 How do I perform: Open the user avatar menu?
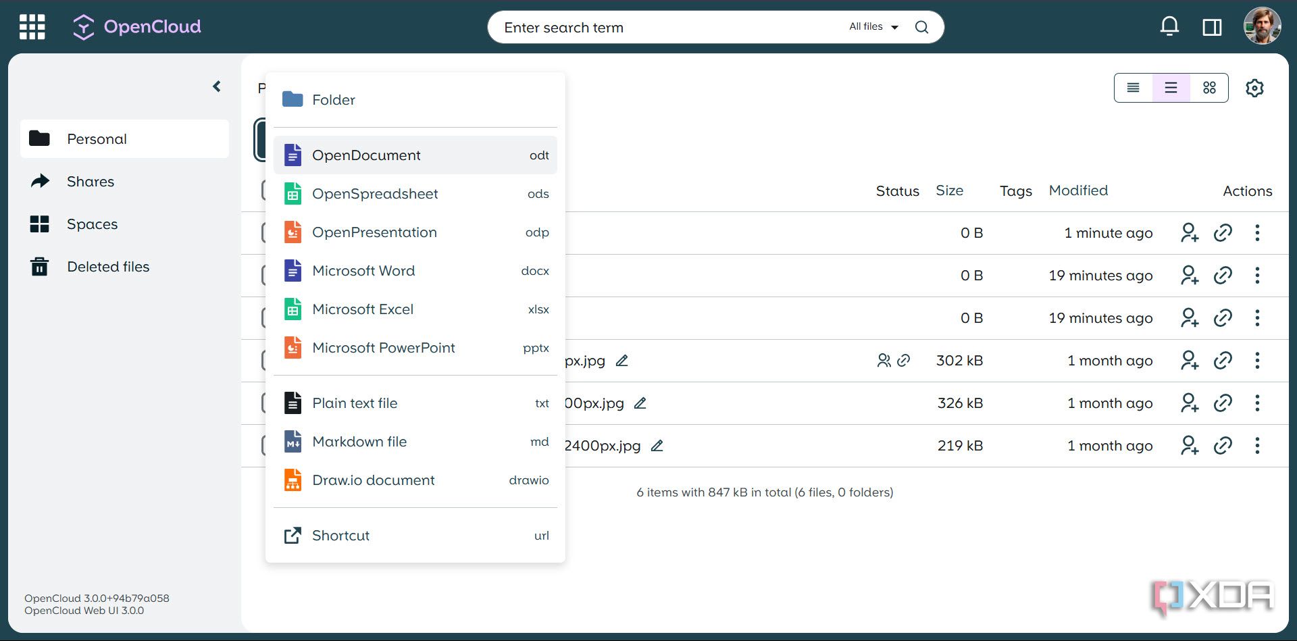[1262, 26]
